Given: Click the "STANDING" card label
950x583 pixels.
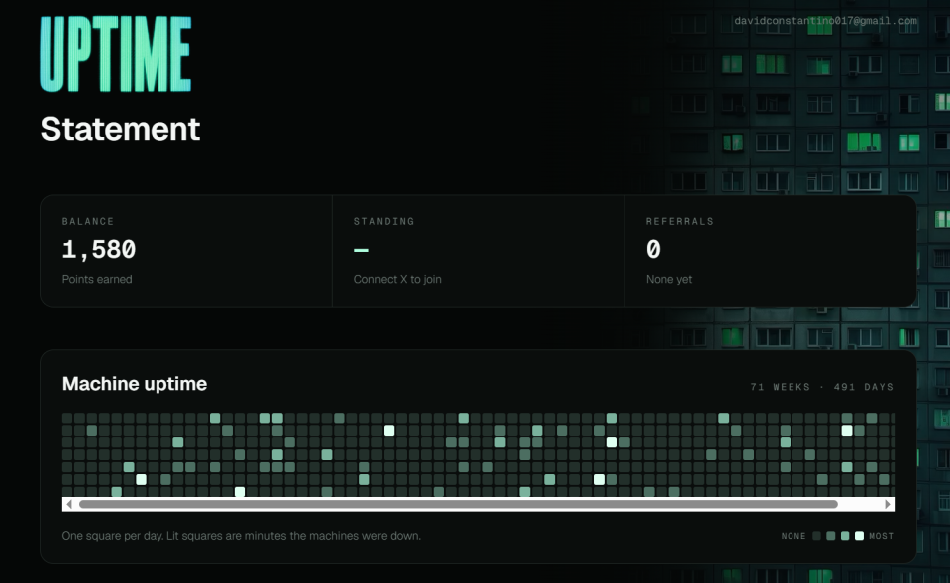Looking at the screenshot, I should coord(384,221).
